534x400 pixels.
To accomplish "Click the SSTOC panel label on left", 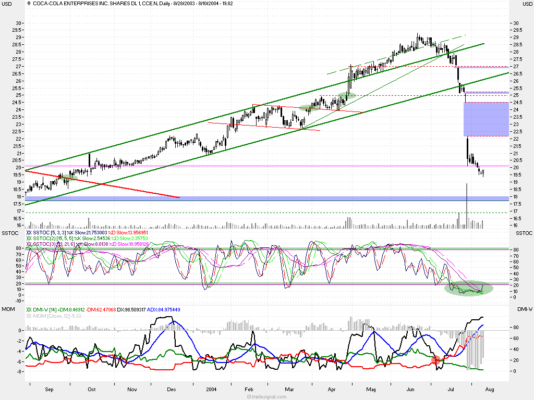I will [x=10, y=233].
